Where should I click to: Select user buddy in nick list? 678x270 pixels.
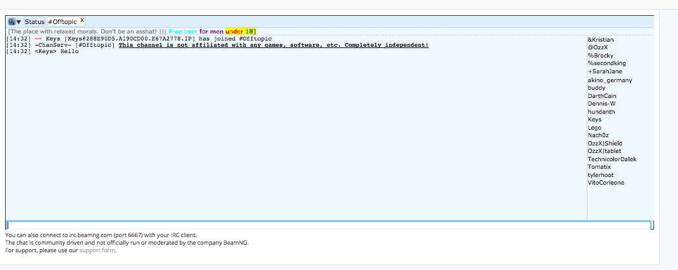(x=596, y=88)
